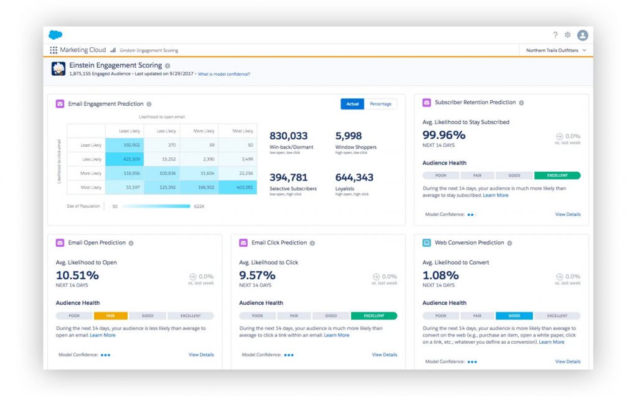
Task: Click the 10.51% likelihood to open value
Action: click(x=77, y=275)
